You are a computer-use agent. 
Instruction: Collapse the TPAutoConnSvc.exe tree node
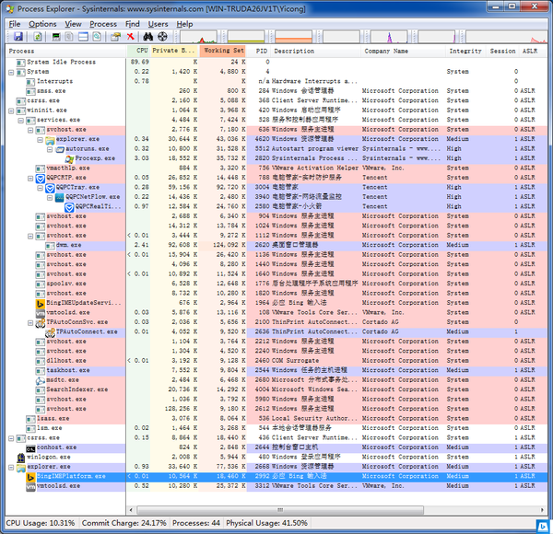click(30, 322)
